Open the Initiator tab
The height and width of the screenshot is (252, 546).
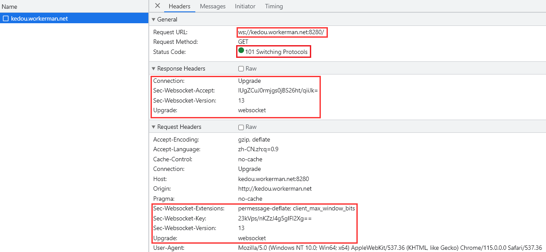[245, 7]
